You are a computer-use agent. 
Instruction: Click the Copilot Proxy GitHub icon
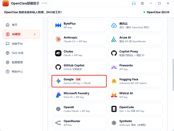[114, 53]
